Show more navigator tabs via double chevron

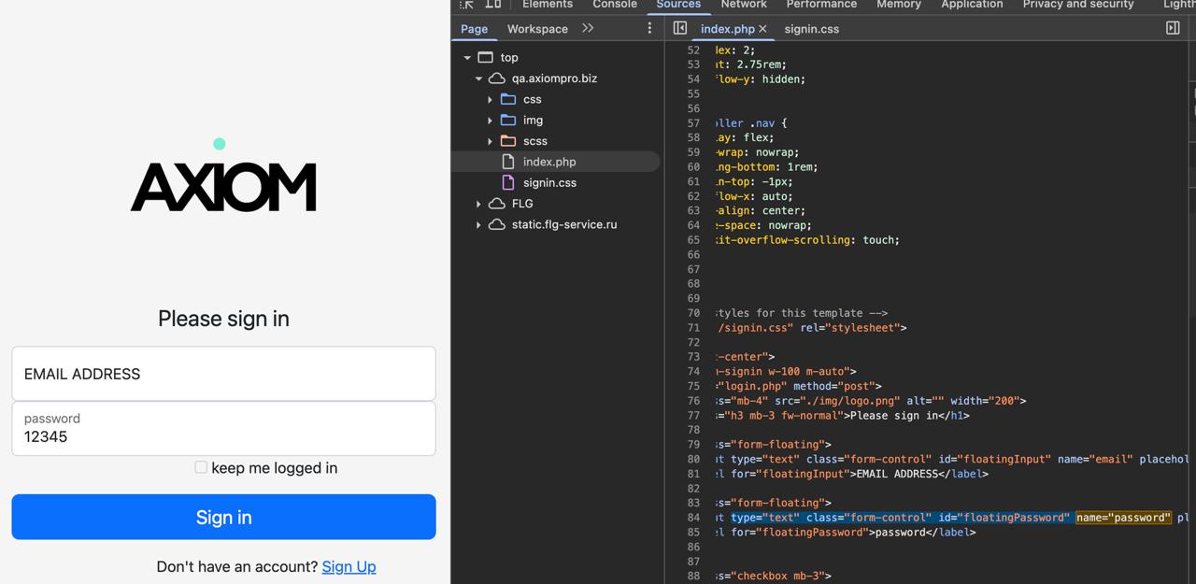pyautogui.click(x=588, y=29)
